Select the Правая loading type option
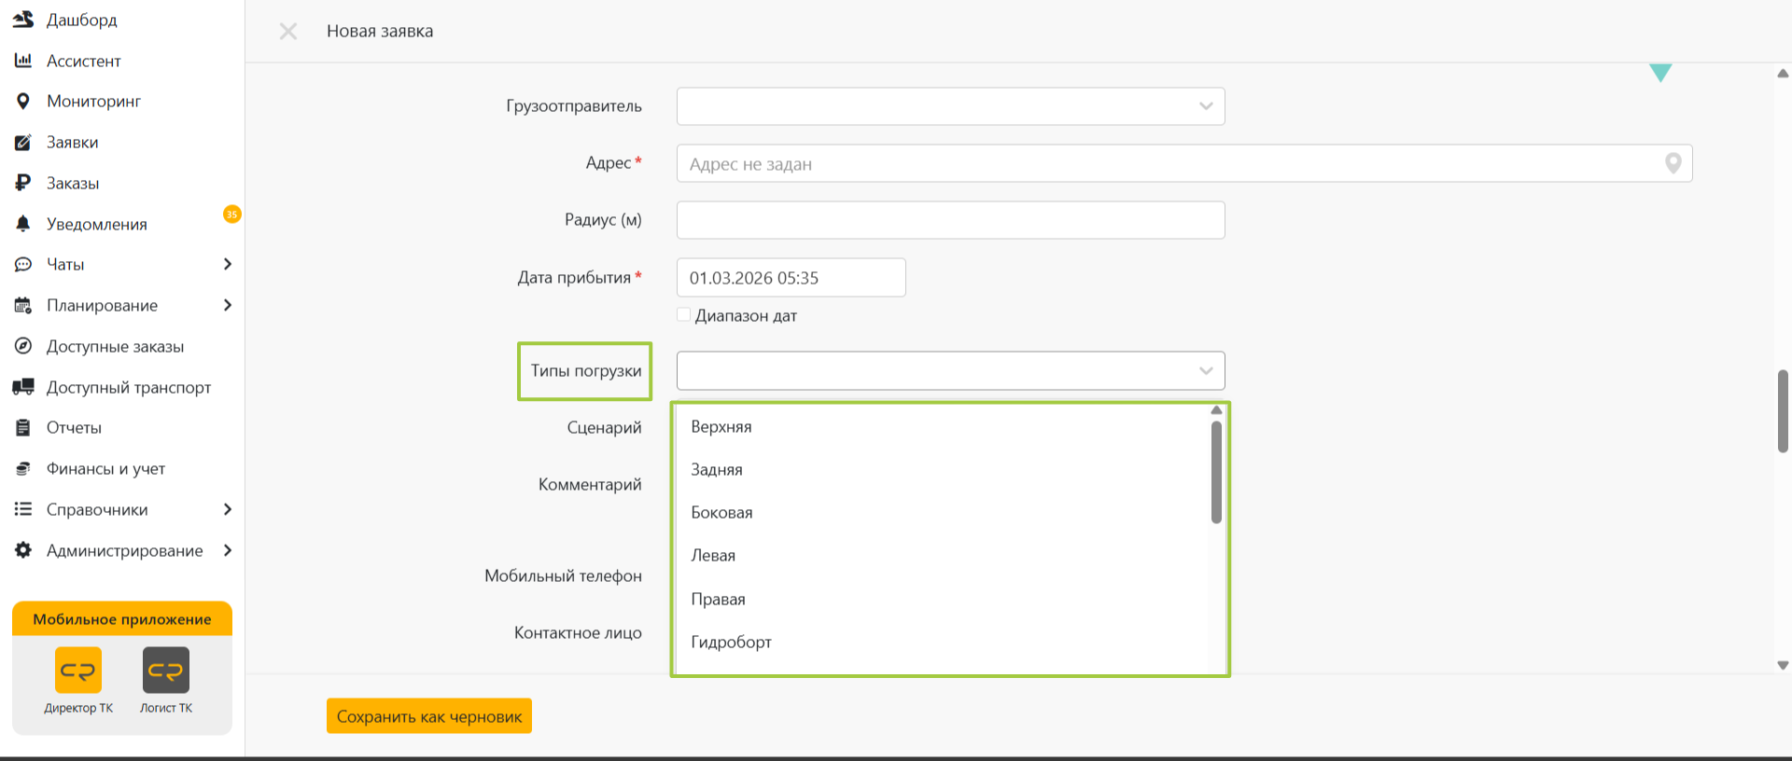 click(x=941, y=599)
